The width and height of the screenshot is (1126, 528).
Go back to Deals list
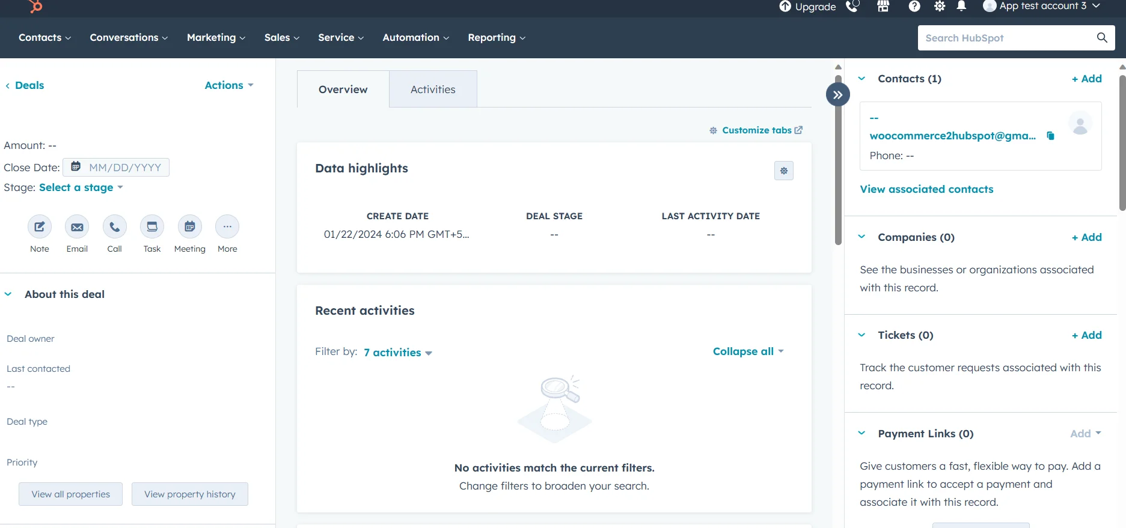point(25,85)
